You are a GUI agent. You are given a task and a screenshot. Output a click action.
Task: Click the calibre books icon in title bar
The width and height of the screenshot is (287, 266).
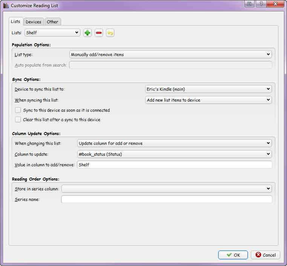(x=6, y=6)
